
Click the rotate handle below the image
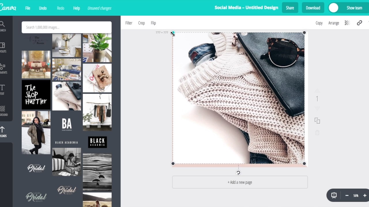(x=238, y=173)
